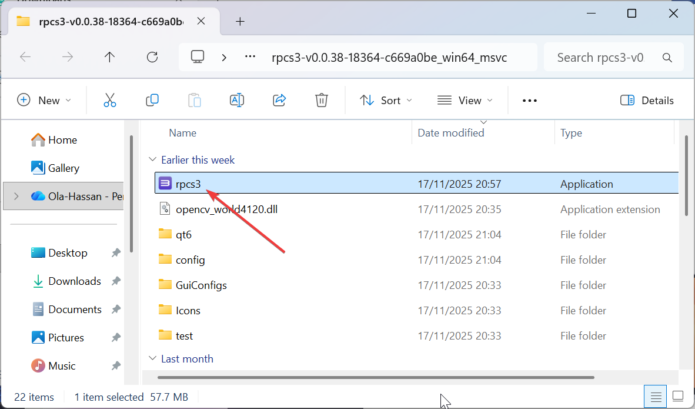
Task: Unpin Music via its pin icon
Action: point(116,367)
